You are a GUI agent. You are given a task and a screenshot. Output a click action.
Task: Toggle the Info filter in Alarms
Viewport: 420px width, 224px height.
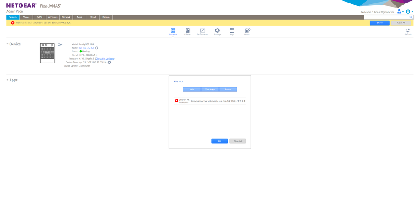(x=192, y=89)
